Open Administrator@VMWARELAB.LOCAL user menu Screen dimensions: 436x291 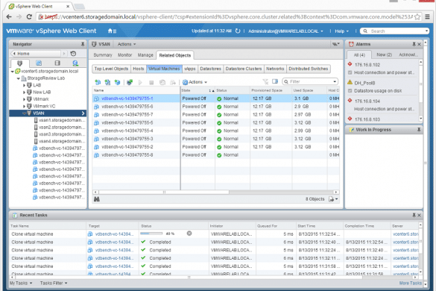(x=285, y=31)
